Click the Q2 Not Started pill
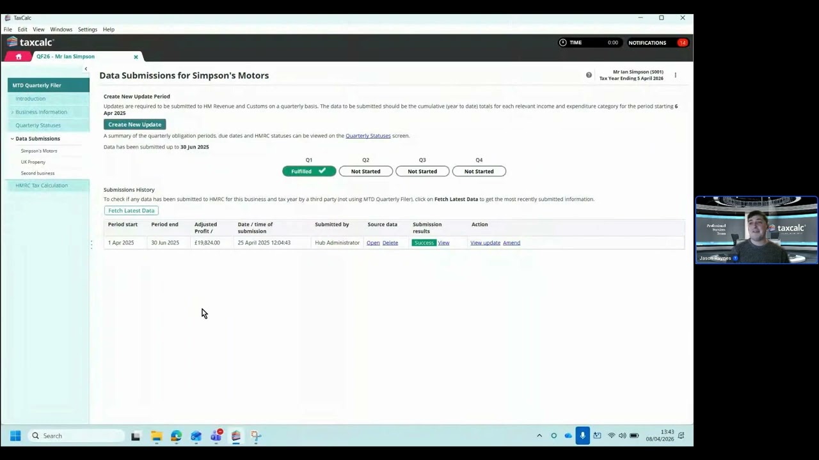The image size is (819, 460). pyautogui.click(x=366, y=171)
